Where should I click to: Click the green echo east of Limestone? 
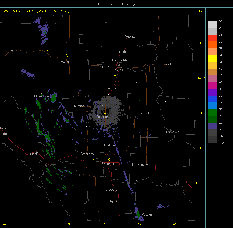54,97
